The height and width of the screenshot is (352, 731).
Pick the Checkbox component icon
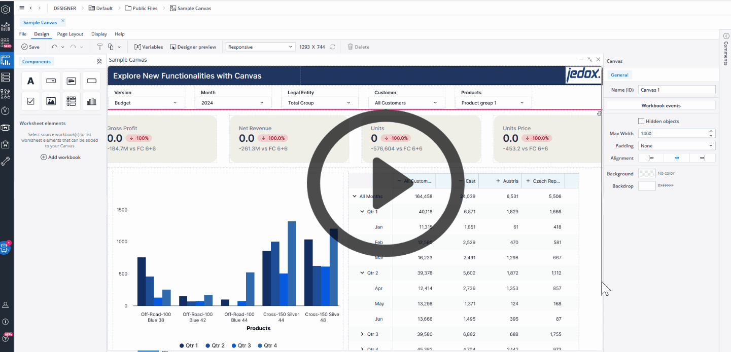[31, 101]
